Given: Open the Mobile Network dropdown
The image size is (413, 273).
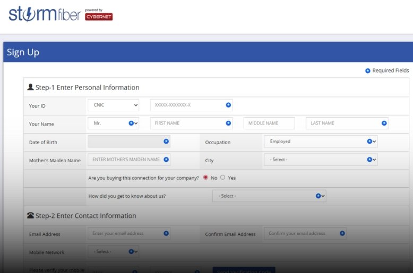Looking at the screenshot, I should 113,251.
